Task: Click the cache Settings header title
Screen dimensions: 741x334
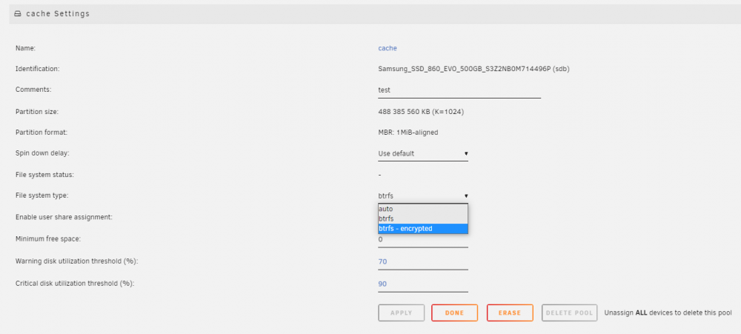Action: pos(58,14)
